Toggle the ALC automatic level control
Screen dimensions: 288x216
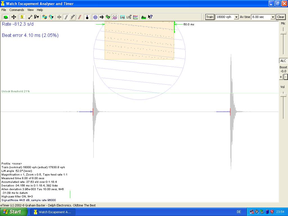pos(283,61)
